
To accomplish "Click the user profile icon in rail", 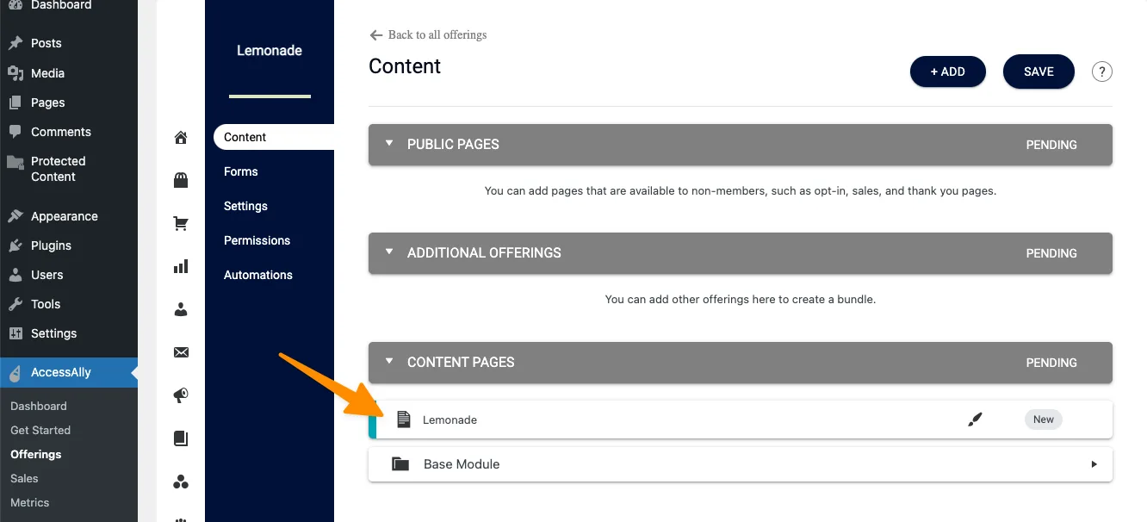I will click(181, 309).
